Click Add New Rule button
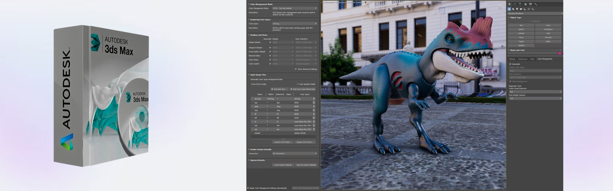Image resolution: width=613 pixels, height=191 pixels. pos(279,89)
